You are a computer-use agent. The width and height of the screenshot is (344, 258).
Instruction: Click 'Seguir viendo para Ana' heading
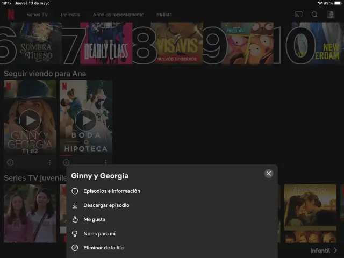(x=45, y=74)
